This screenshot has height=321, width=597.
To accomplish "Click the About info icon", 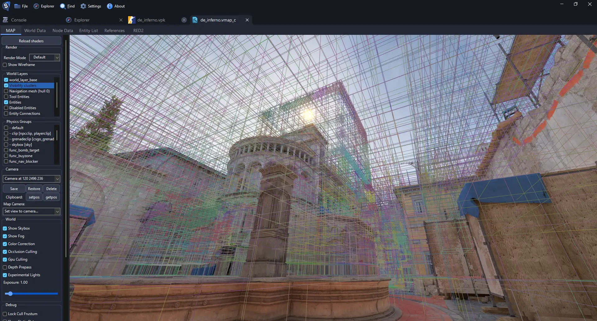I will point(109,6).
